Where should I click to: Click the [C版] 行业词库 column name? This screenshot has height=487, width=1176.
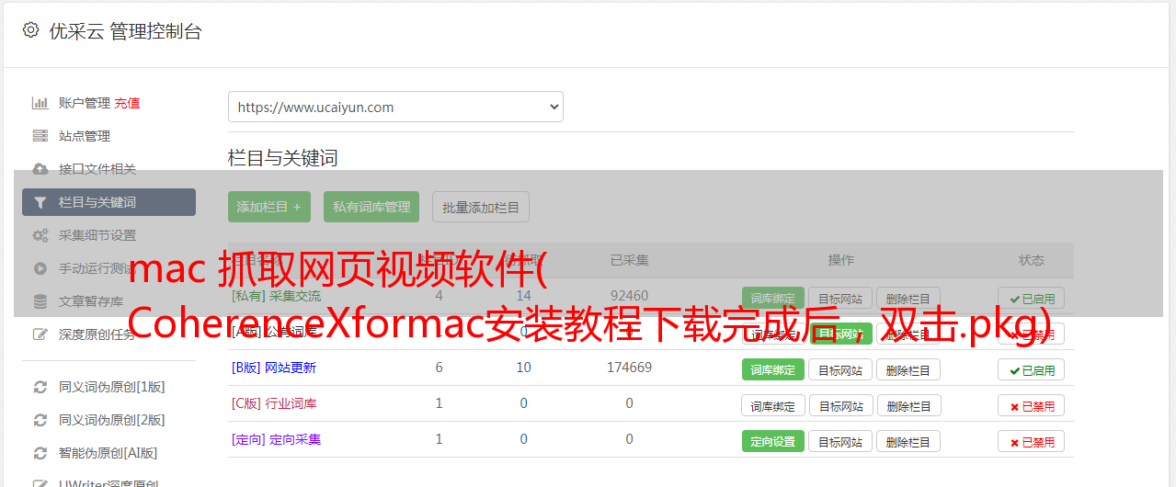click(274, 403)
